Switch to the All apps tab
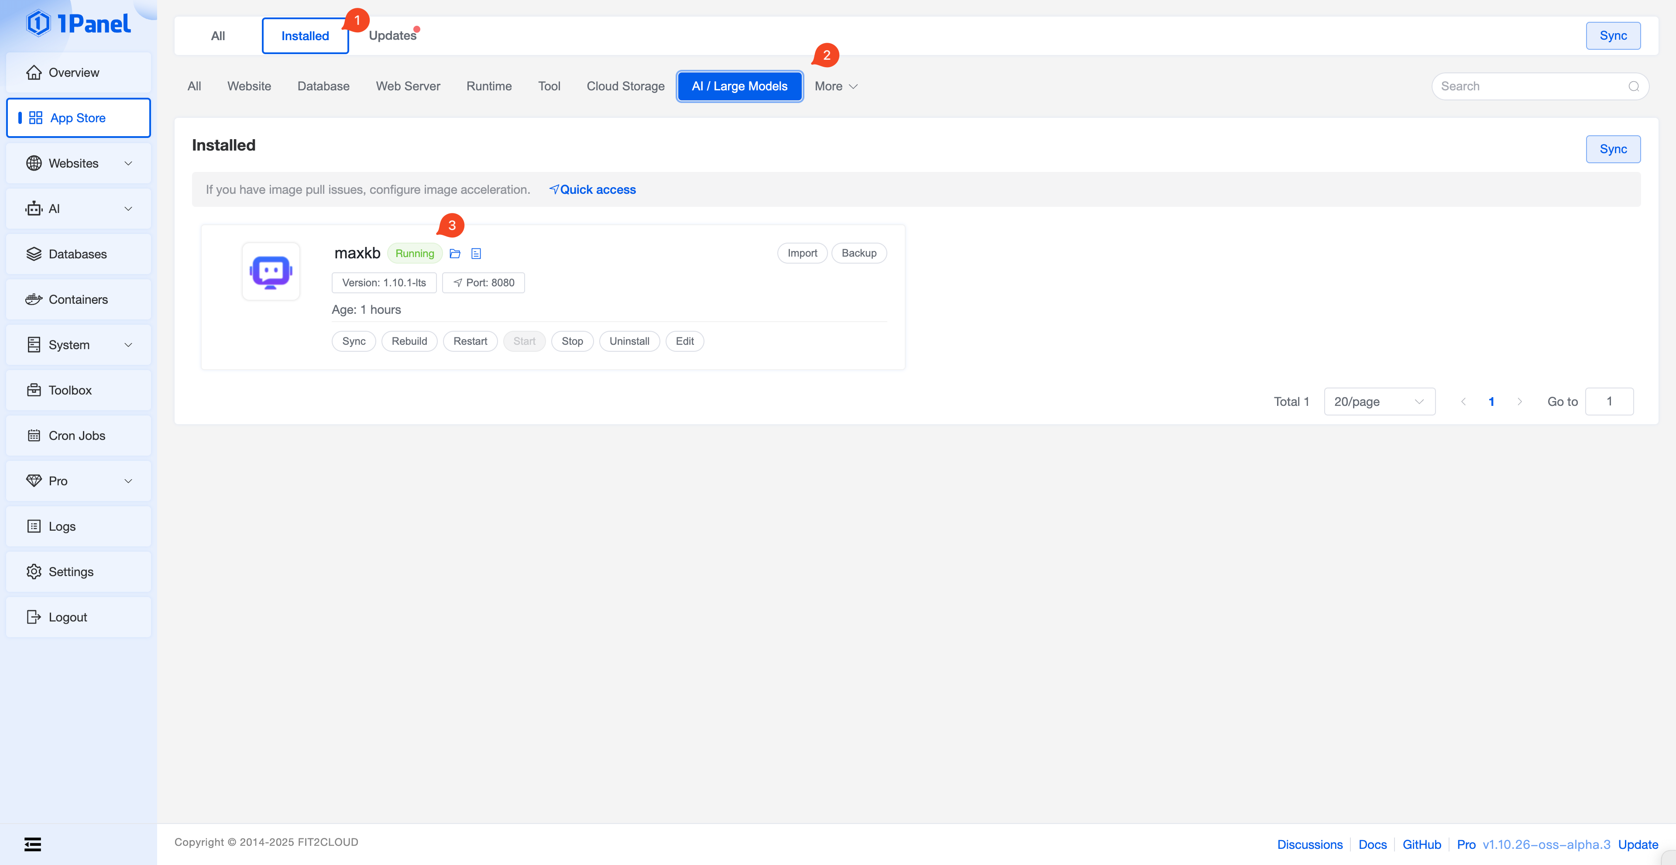The image size is (1676, 865). click(218, 36)
